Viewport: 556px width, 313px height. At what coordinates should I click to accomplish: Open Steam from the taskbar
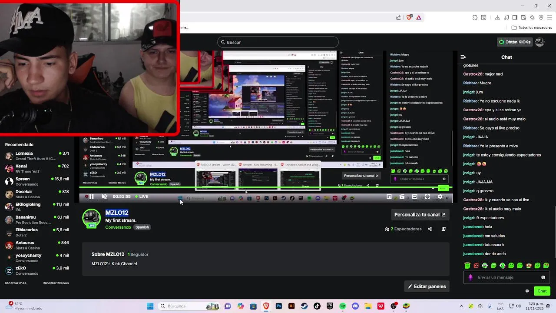tap(304, 306)
